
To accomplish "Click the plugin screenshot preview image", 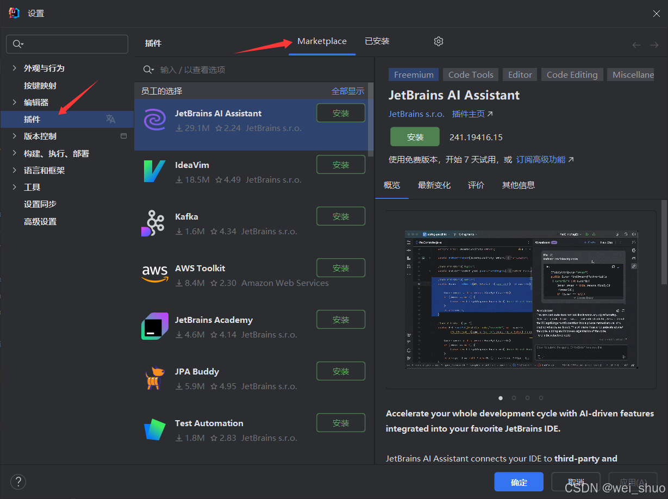I will pos(521,300).
